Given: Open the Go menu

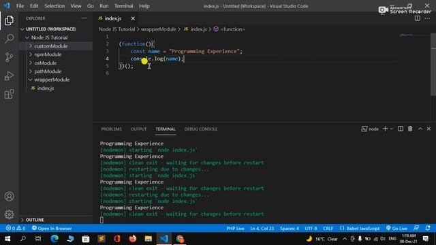Looking at the screenshot, I should point(91,6).
